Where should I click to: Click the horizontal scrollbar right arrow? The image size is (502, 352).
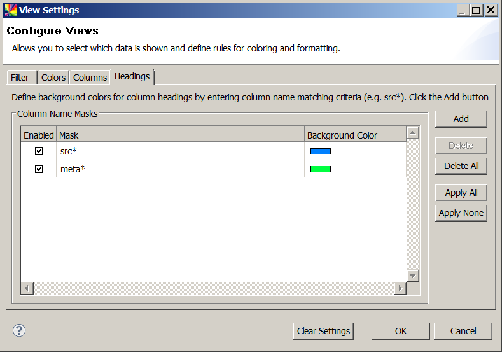(x=400, y=288)
